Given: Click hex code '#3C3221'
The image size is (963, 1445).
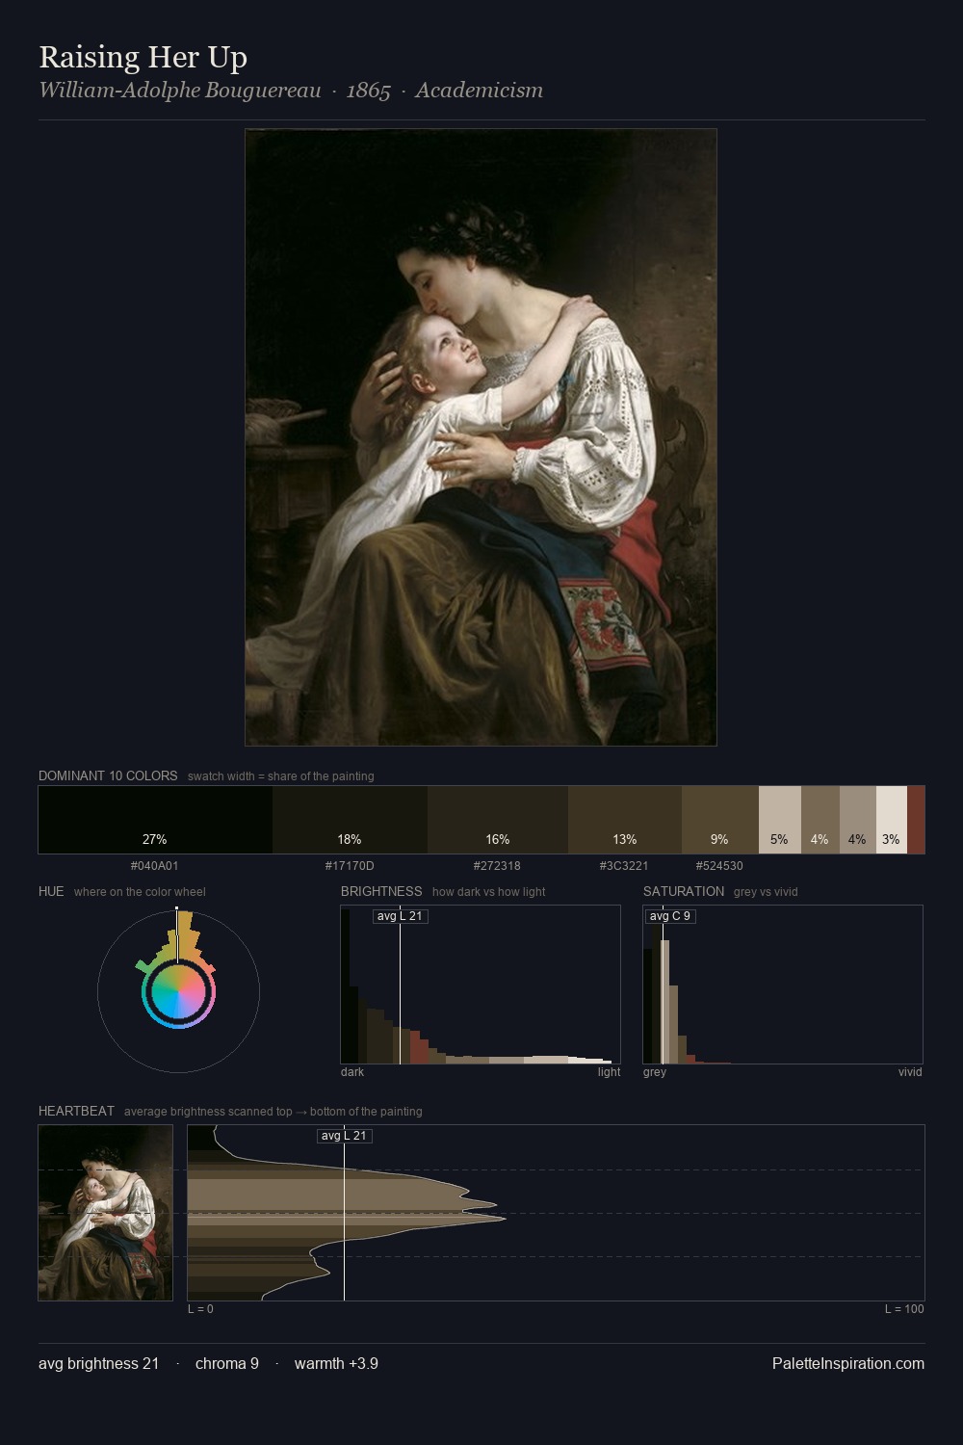Looking at the screenshot, I should tap(624, 865).
